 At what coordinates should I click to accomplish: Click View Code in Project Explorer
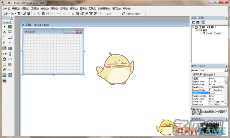194,22
